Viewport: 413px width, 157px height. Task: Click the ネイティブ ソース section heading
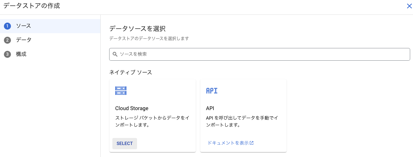click(x=131, y=72)
